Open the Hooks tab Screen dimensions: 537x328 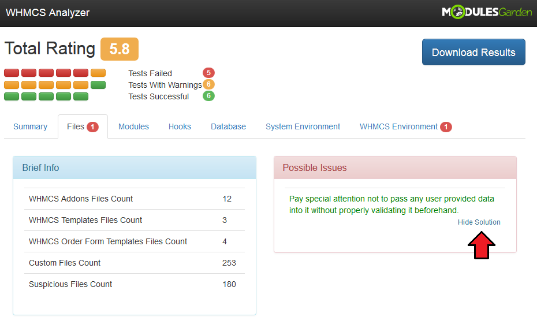point(180,126)
